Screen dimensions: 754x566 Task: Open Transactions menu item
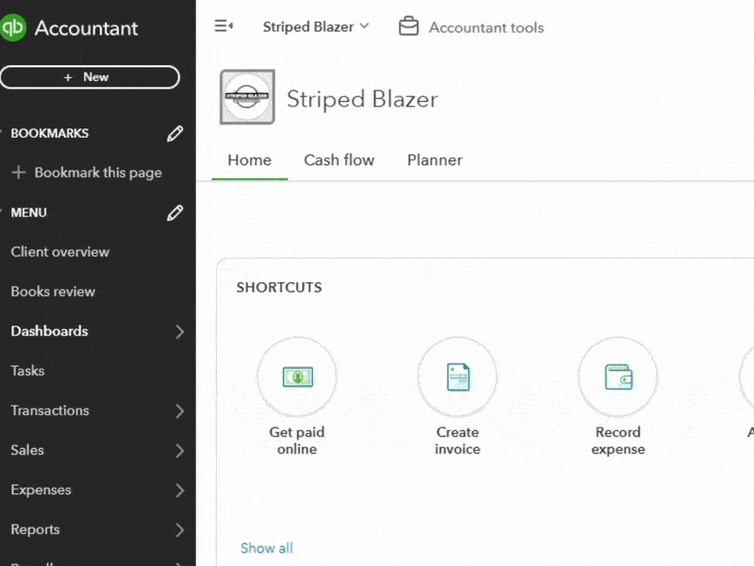(x=50, y=410)
